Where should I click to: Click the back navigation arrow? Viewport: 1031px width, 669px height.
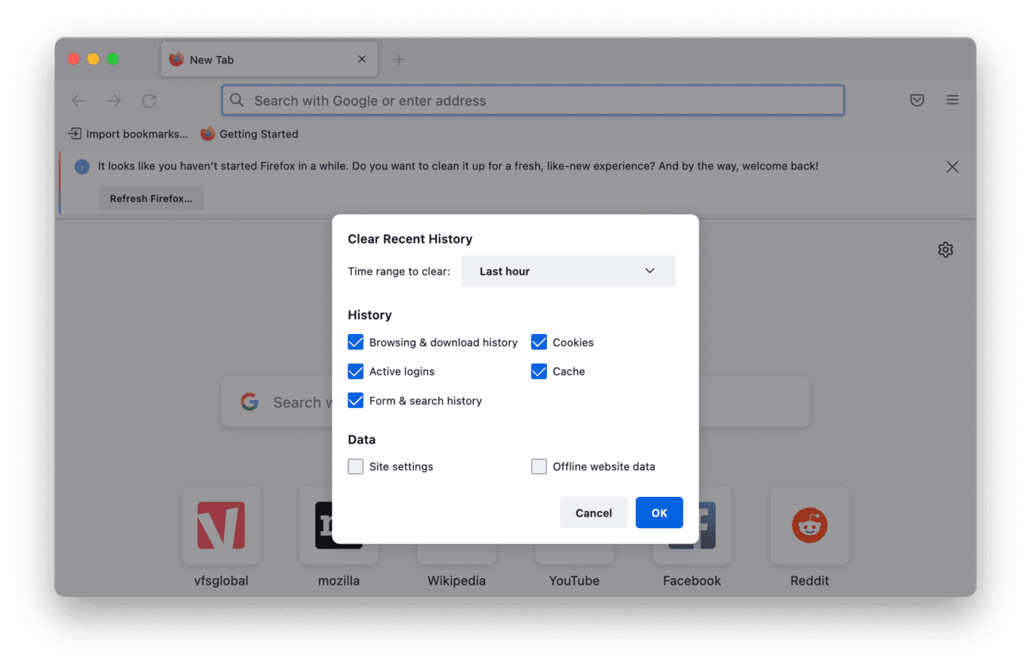[x=79, y=101]
